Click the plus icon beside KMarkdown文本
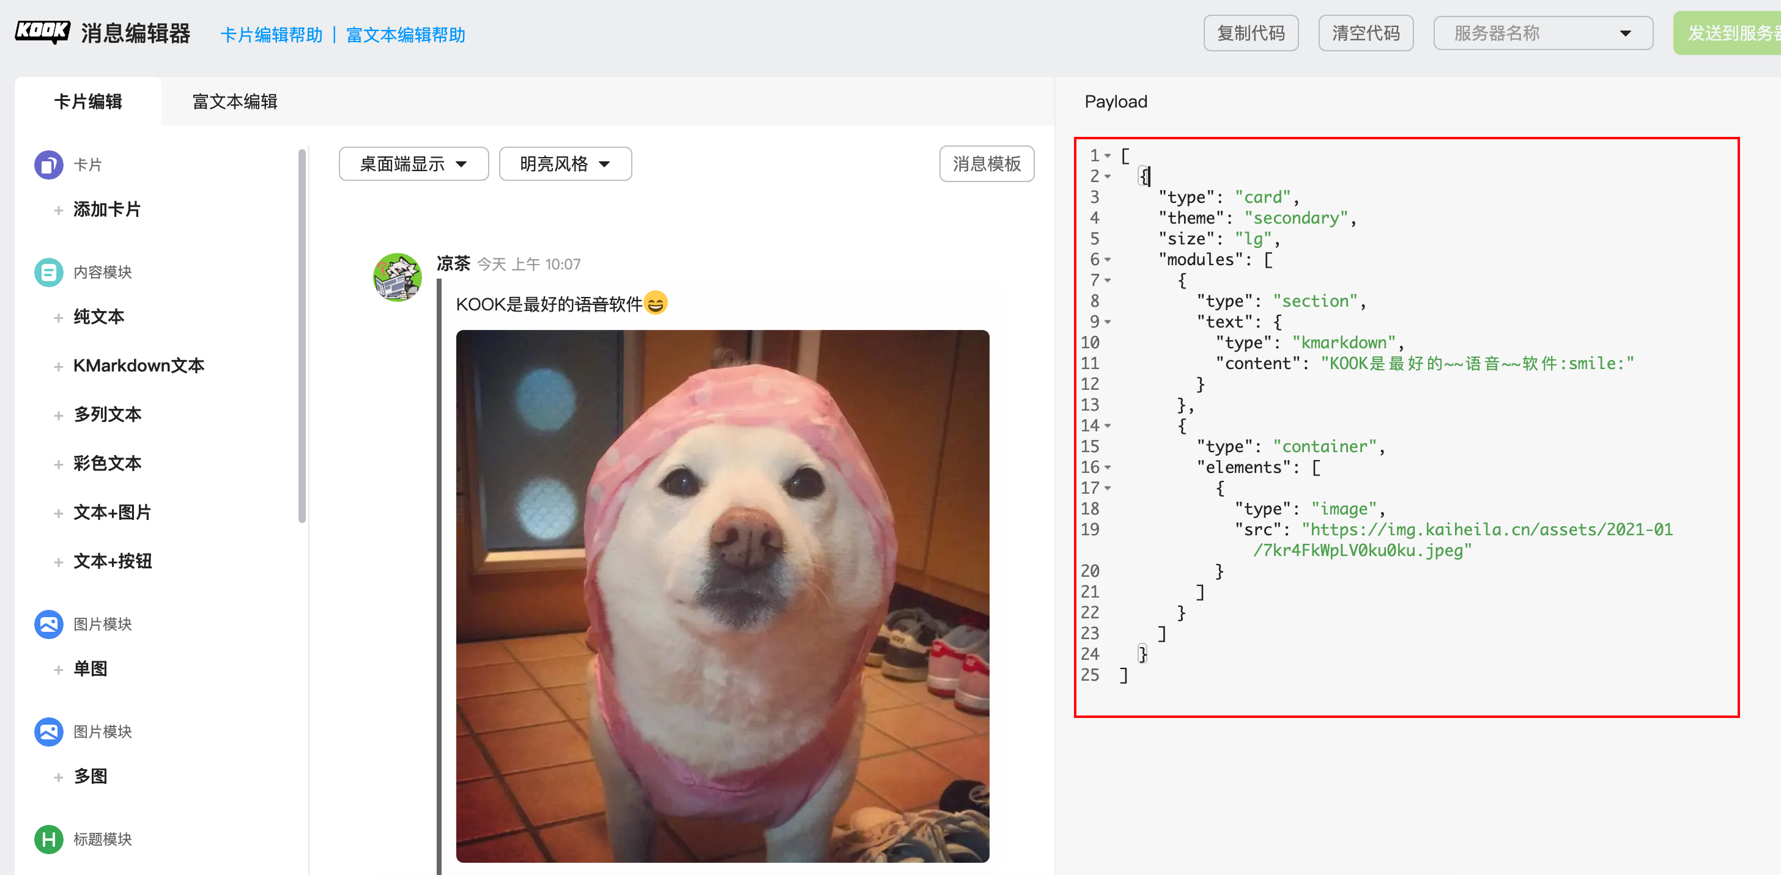The height and width of the screenshot is (875, 1781). 59,366
